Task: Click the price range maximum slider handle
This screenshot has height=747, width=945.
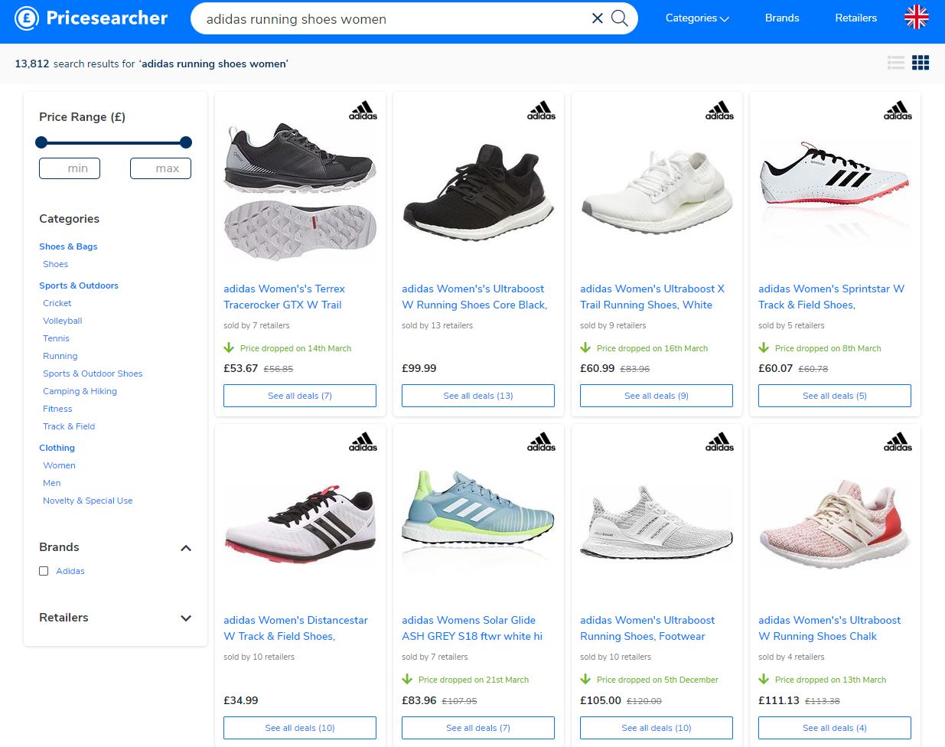Action: (x=185, y=142)
